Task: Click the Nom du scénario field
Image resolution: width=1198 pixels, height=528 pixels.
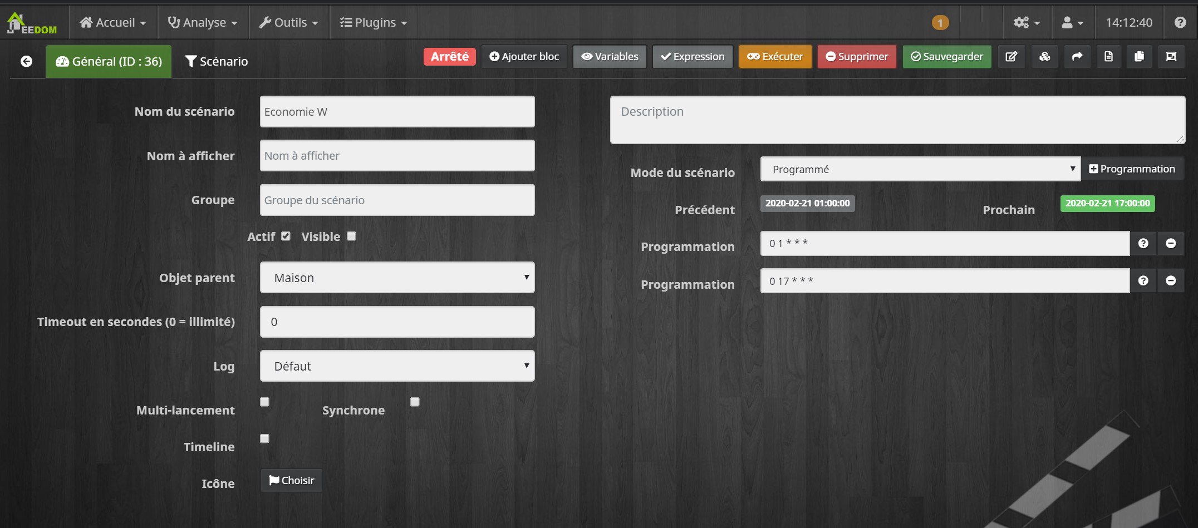Action: click(397, 112)
